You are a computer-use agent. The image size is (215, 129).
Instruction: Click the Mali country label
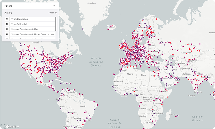coord(127,84)
